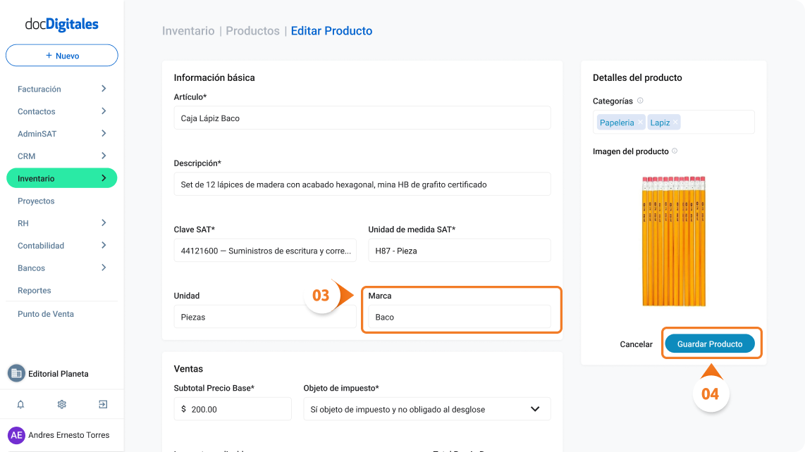The height and width of the screenshot is (452, 805).
Task: Expand the Facturación menu chevron
Action: (104, 89)
